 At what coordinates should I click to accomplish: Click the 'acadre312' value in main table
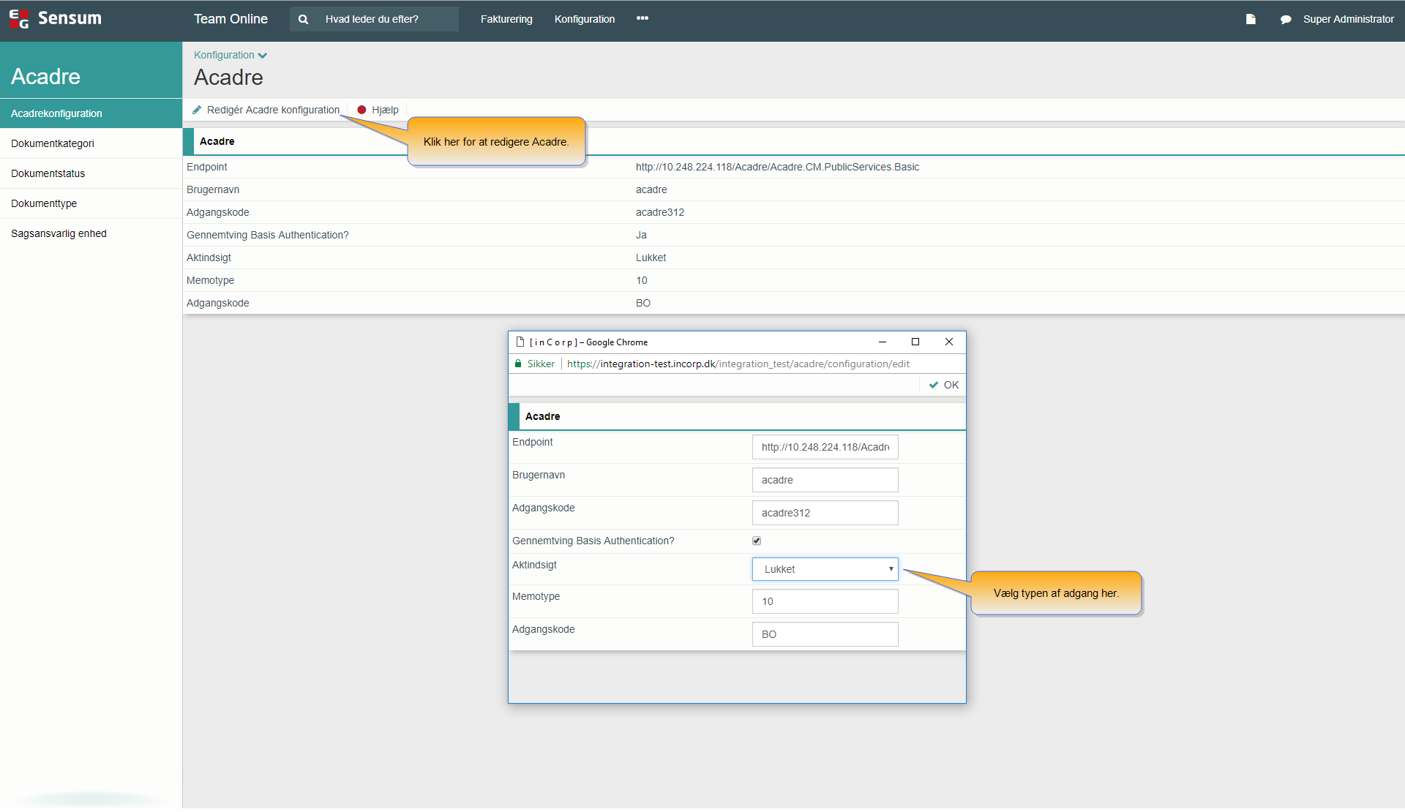point(659,212)
